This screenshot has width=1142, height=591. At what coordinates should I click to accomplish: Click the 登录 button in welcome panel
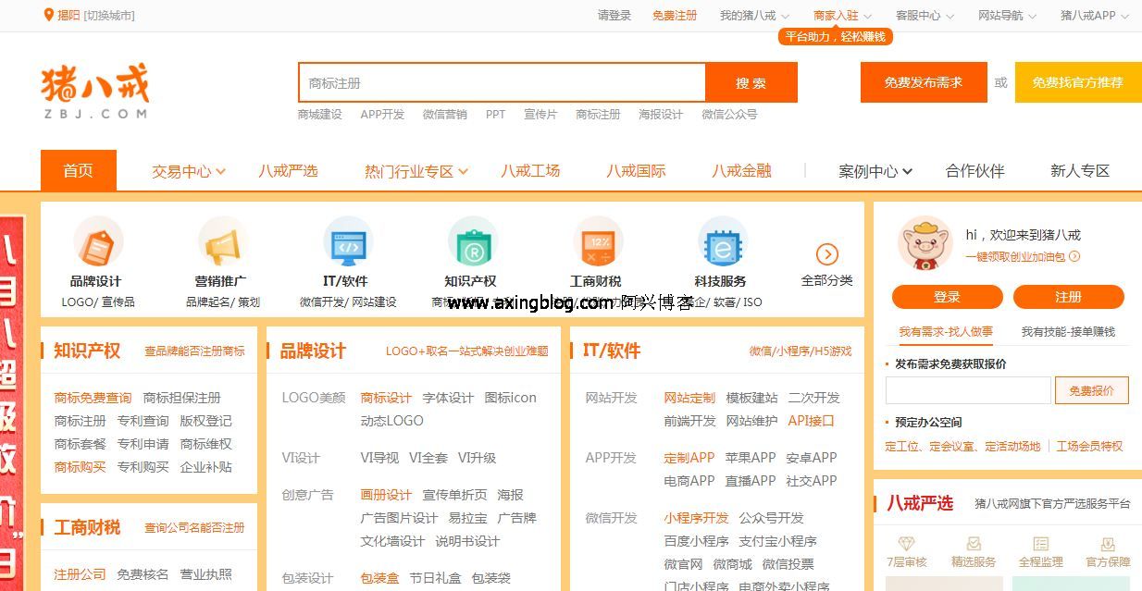(x=947, y=297)
